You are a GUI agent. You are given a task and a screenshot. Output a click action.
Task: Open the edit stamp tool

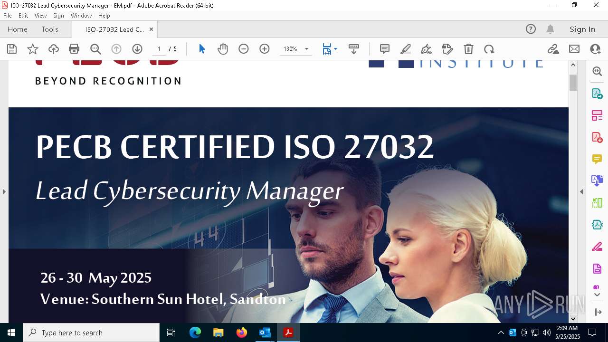pyautogui.click(x=447, y=49)
